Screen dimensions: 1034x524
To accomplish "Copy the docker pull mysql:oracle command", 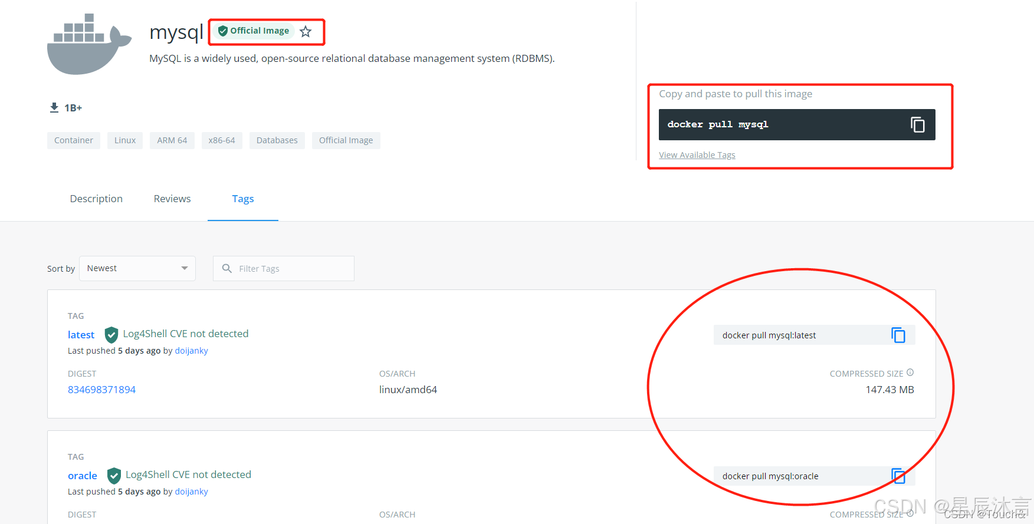I will 898,476.
